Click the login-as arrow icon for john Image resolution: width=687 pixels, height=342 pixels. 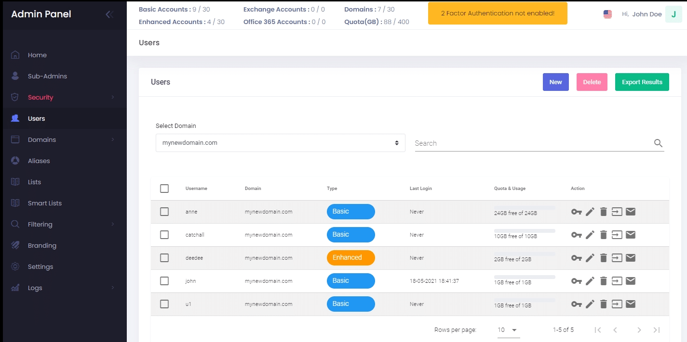pyautogui.click(x=617, y=281)
